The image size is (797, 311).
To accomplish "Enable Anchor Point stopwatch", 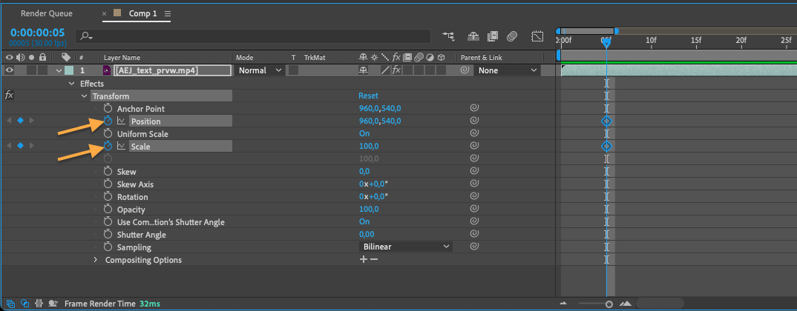I will click(108, 108).
